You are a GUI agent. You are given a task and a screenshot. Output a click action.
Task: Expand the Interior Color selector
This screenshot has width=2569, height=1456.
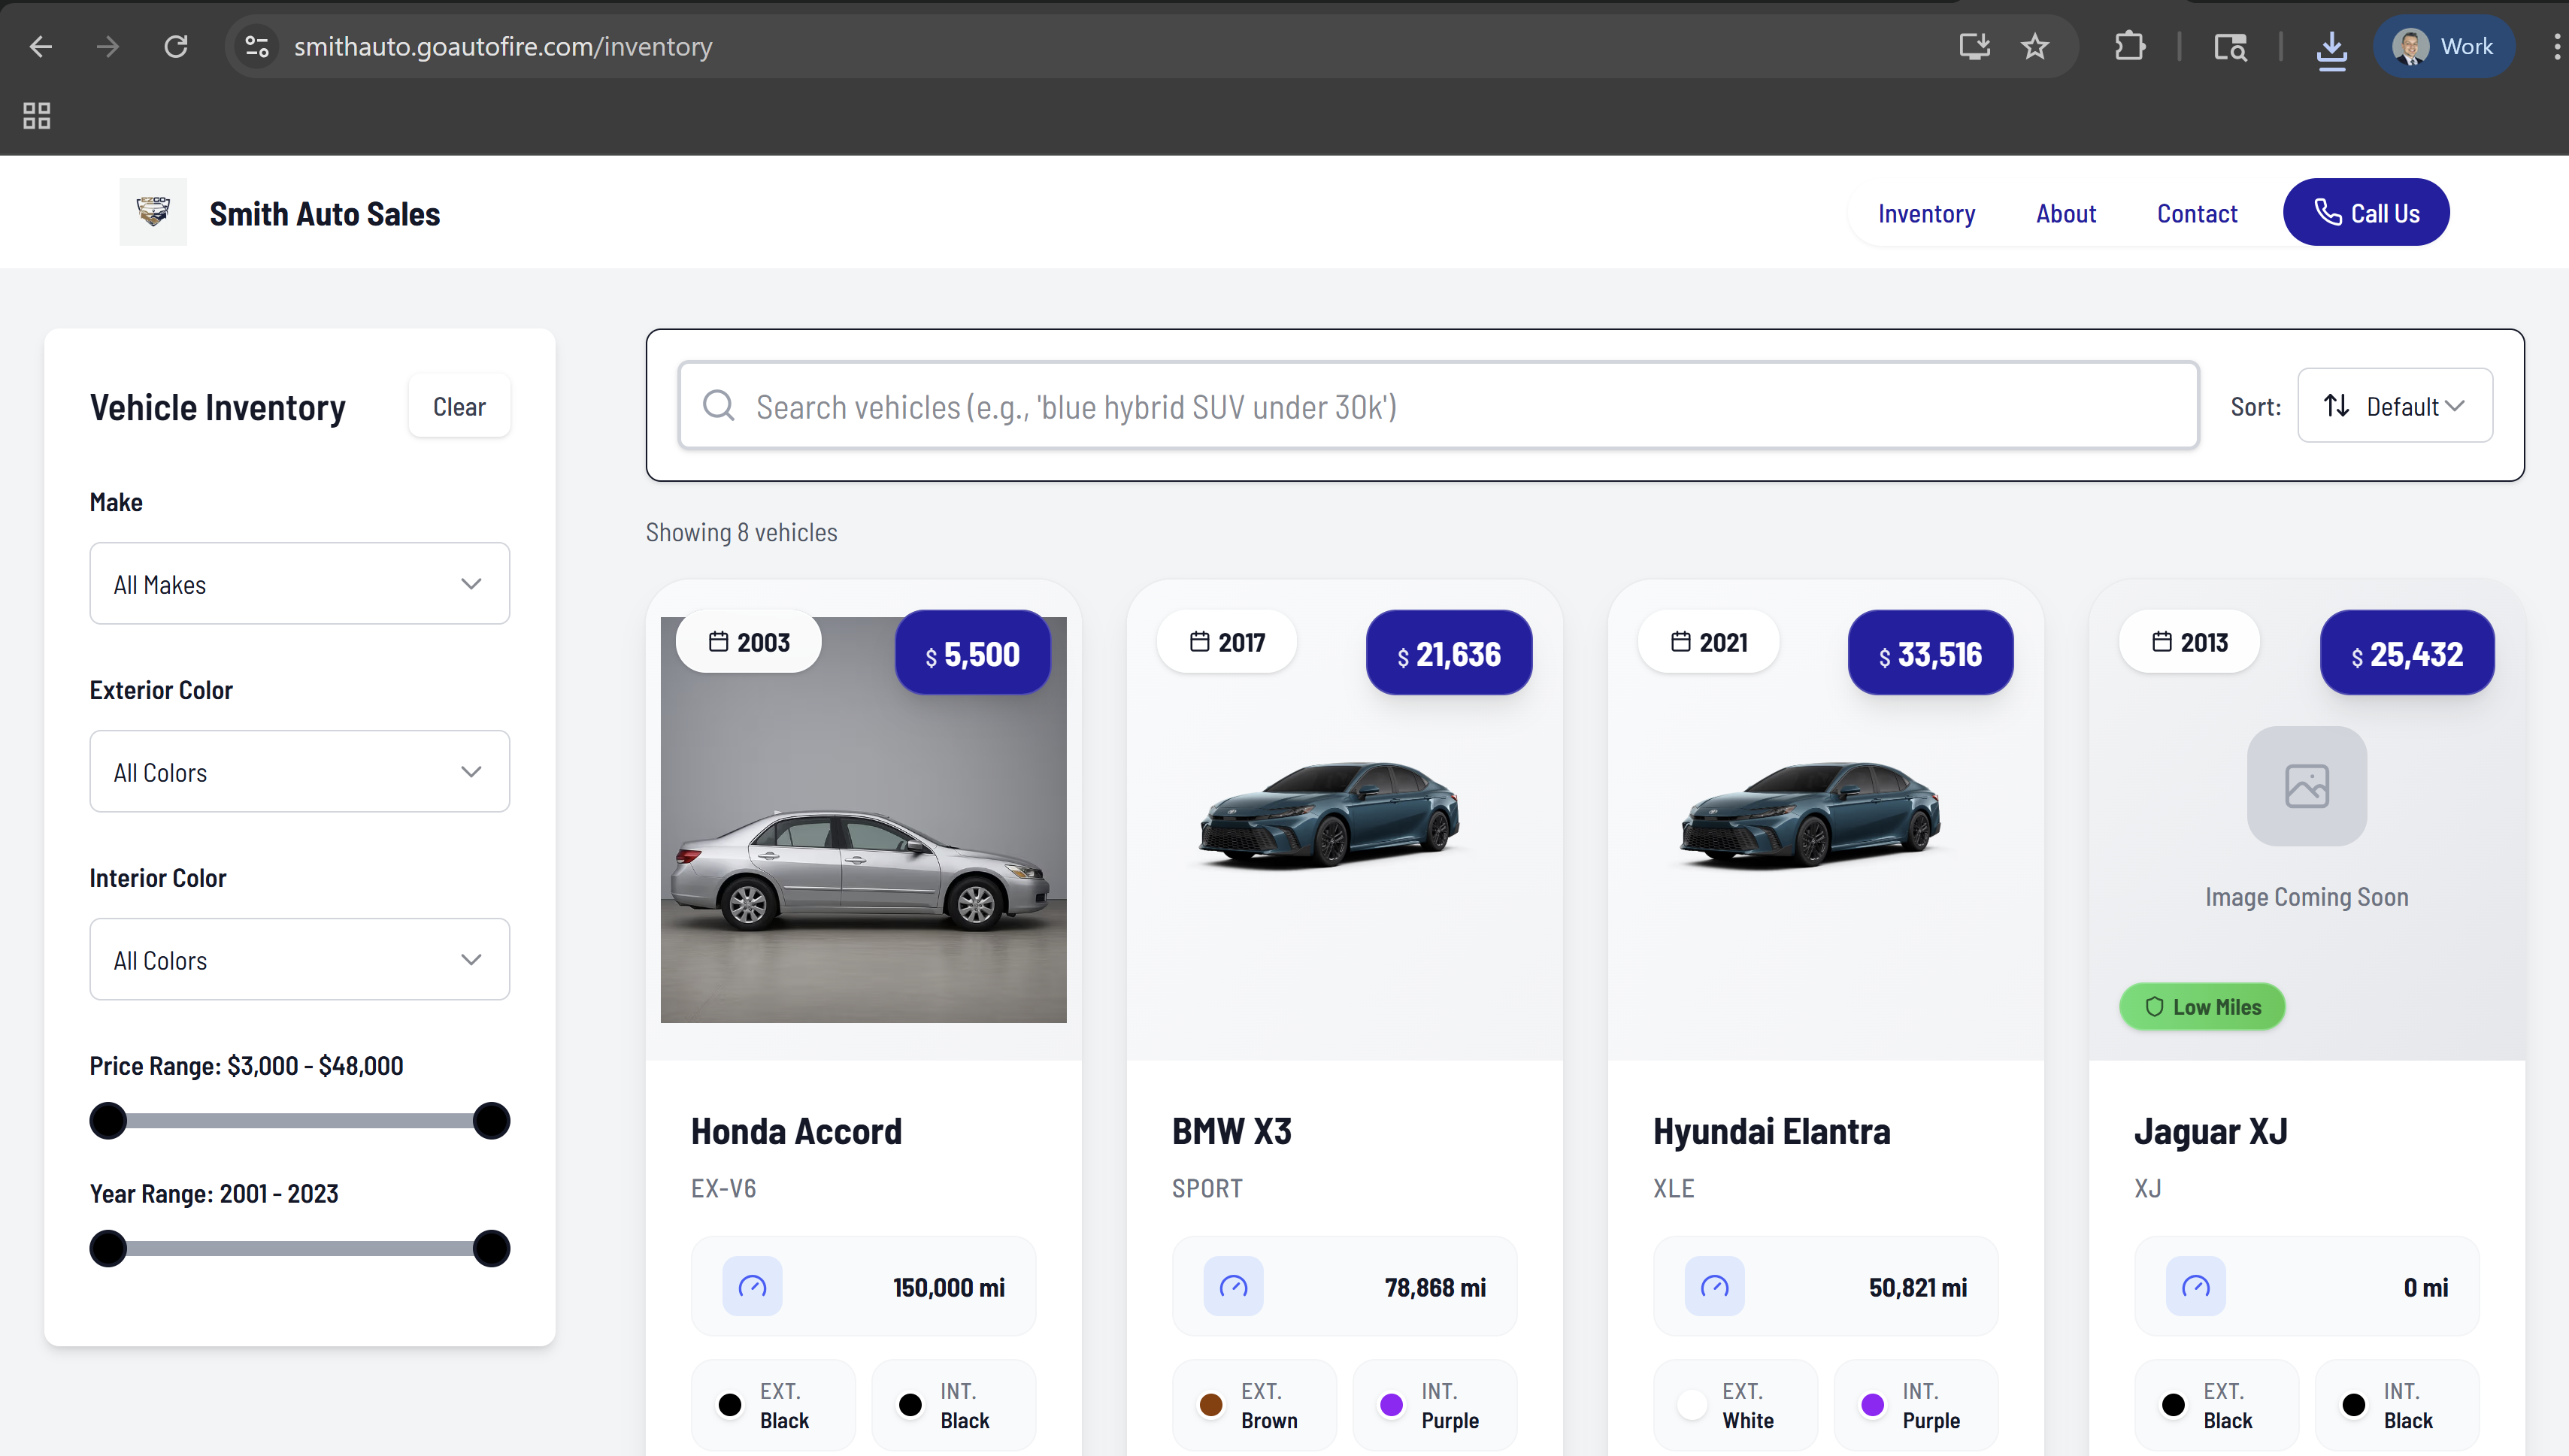click(x=299, y=959)
